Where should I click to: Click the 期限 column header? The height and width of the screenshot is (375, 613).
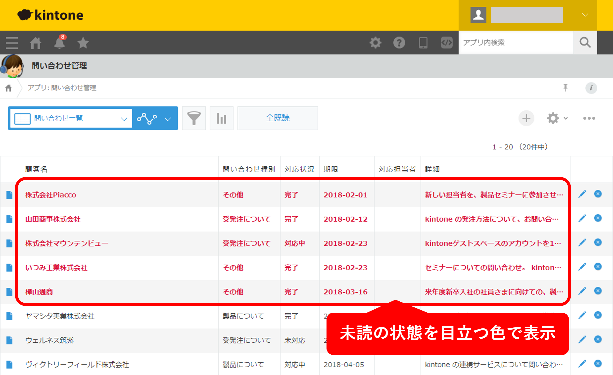tap(331, 169)
